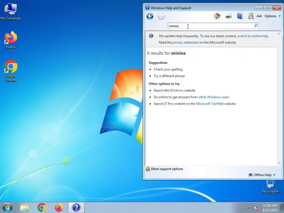This screenshot has width=284, height=213.
Task: Click the Help and Support title bar icon
Action: click(148, 8)
